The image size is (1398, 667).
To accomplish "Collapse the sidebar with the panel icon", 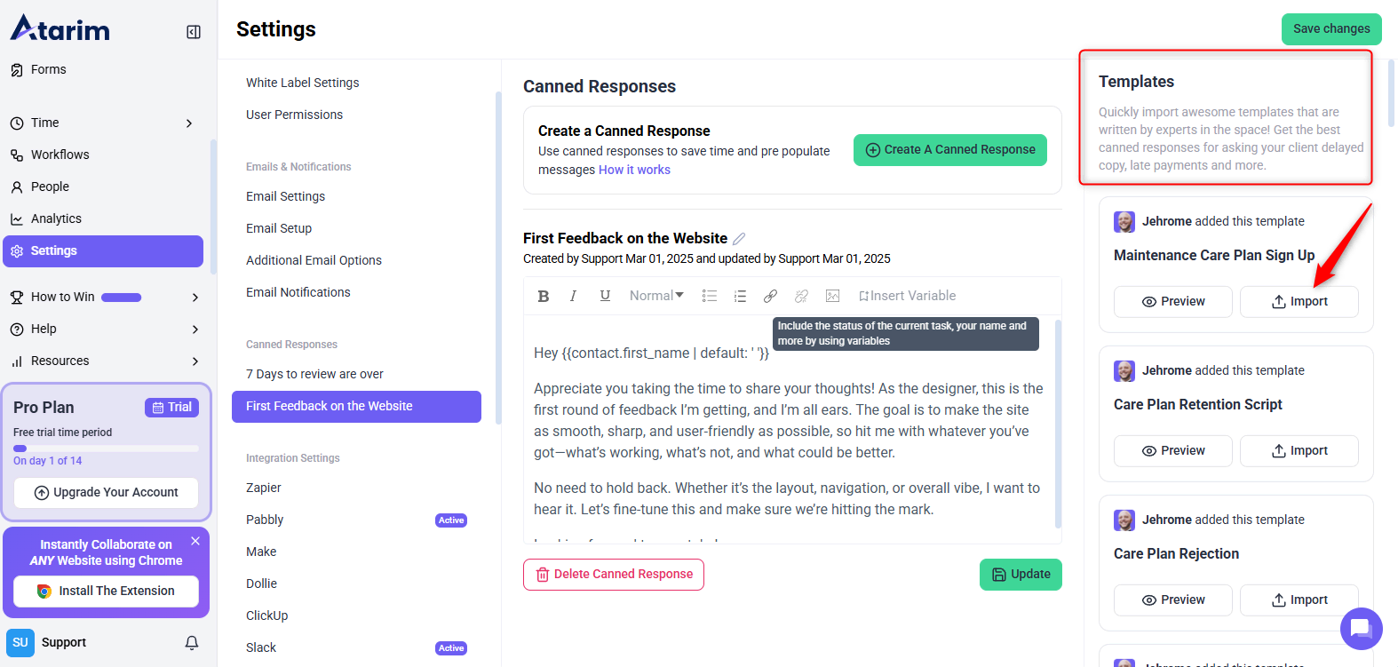I will (194, 32).
